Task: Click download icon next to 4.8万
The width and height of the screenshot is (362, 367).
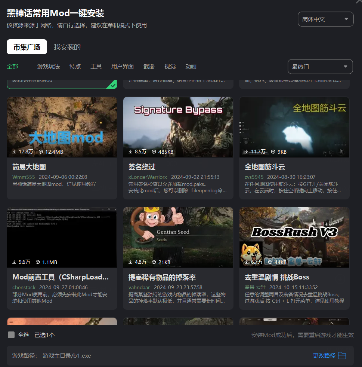Action: click(130, 262)
